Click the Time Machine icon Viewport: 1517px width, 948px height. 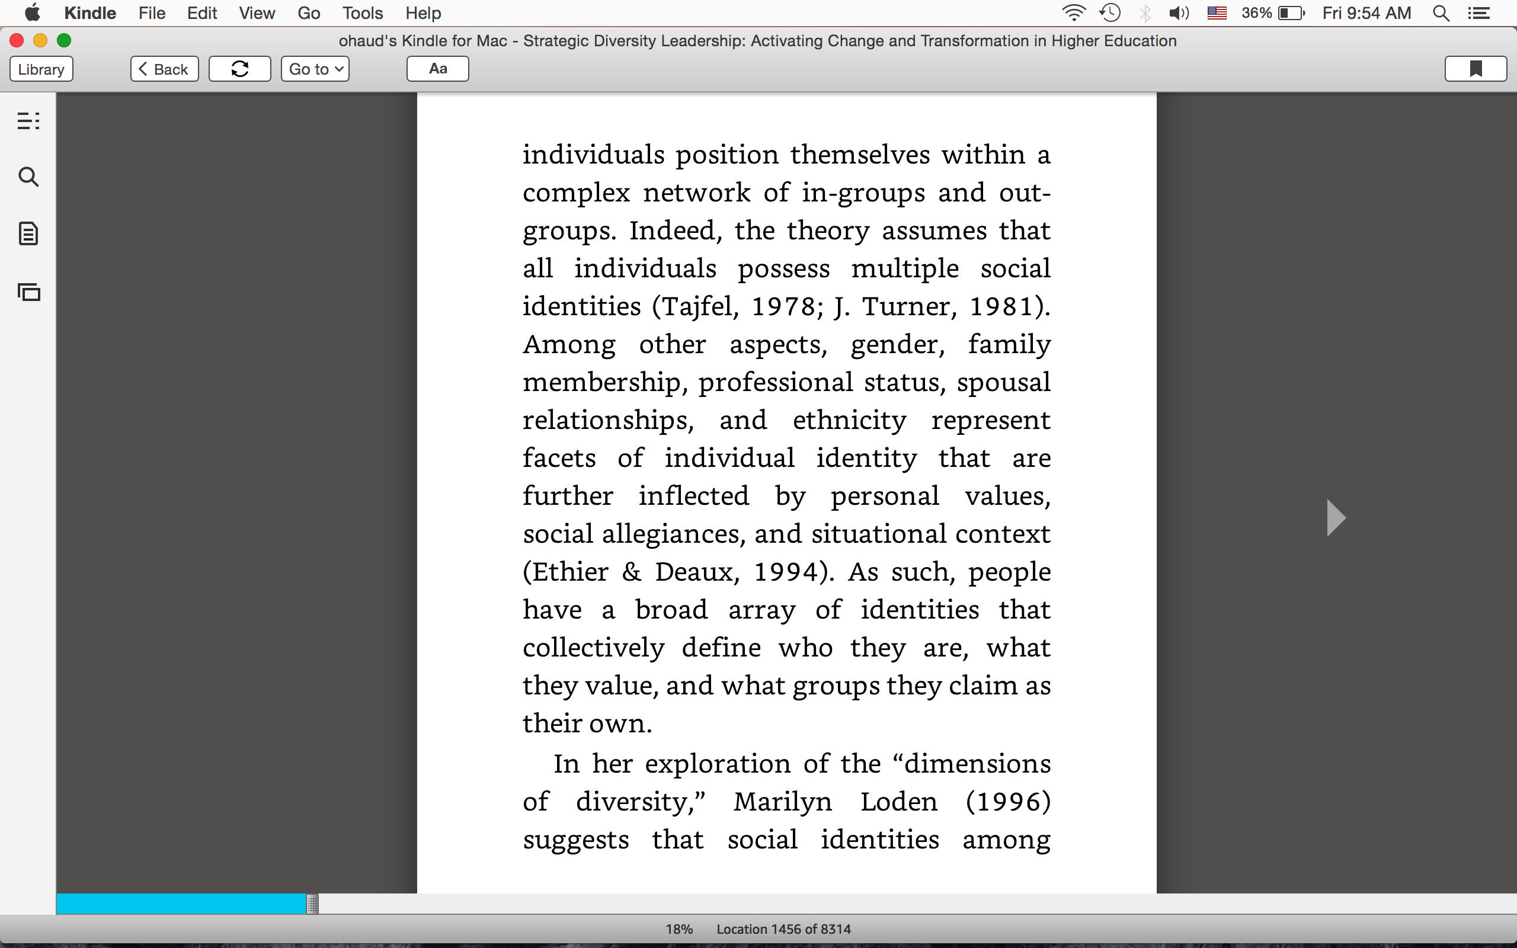[x=1110, y=12]
